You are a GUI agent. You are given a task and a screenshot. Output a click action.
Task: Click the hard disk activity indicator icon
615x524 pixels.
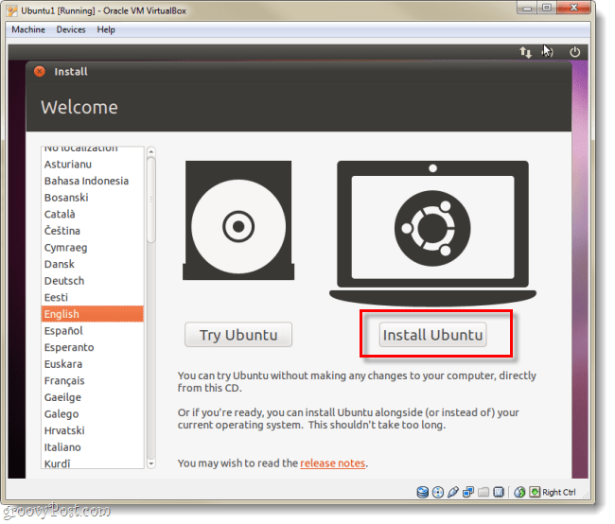tap(422, 492)
